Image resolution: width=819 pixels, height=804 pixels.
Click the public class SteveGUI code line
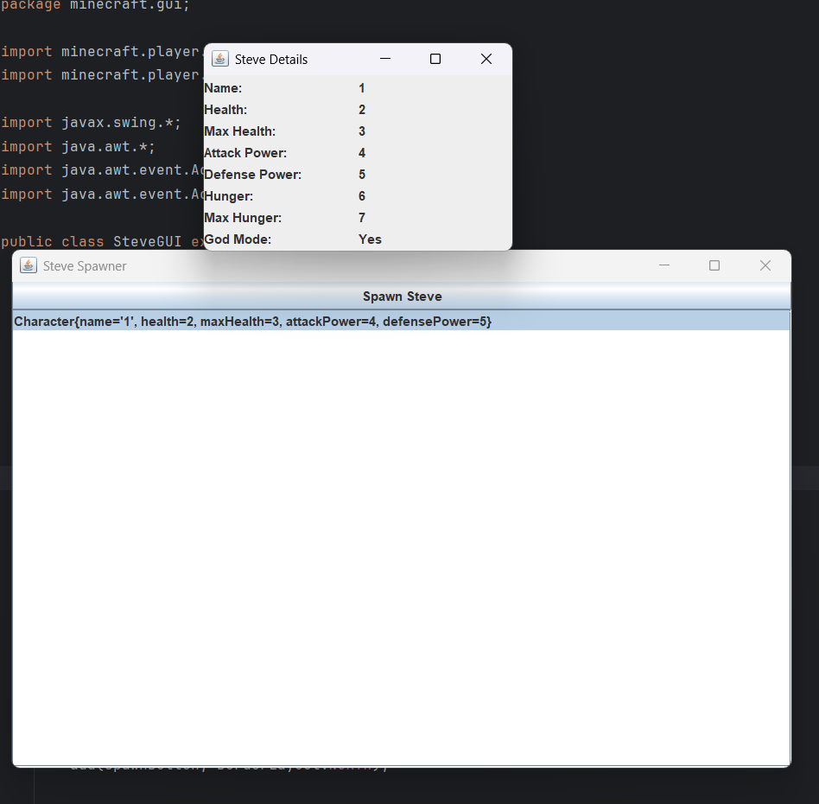(102, 241)
